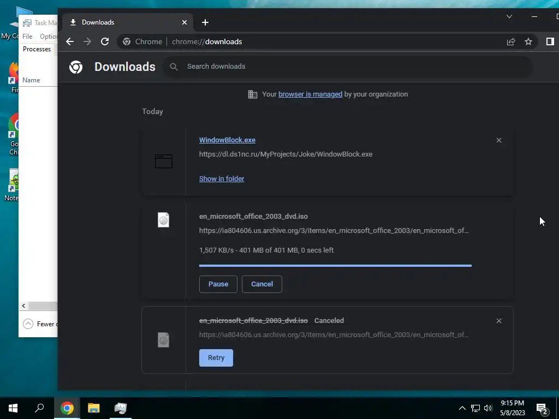559x419 pixels.
Task: Open the Windows Start menu
Action: click(x=13, y=408)
